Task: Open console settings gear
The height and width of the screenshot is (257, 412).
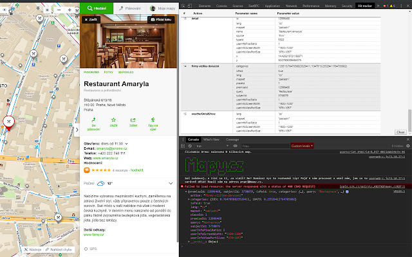Action: click(408, 146)
